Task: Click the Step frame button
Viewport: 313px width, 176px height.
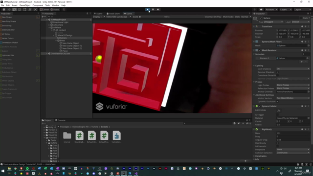Action: 158,9
